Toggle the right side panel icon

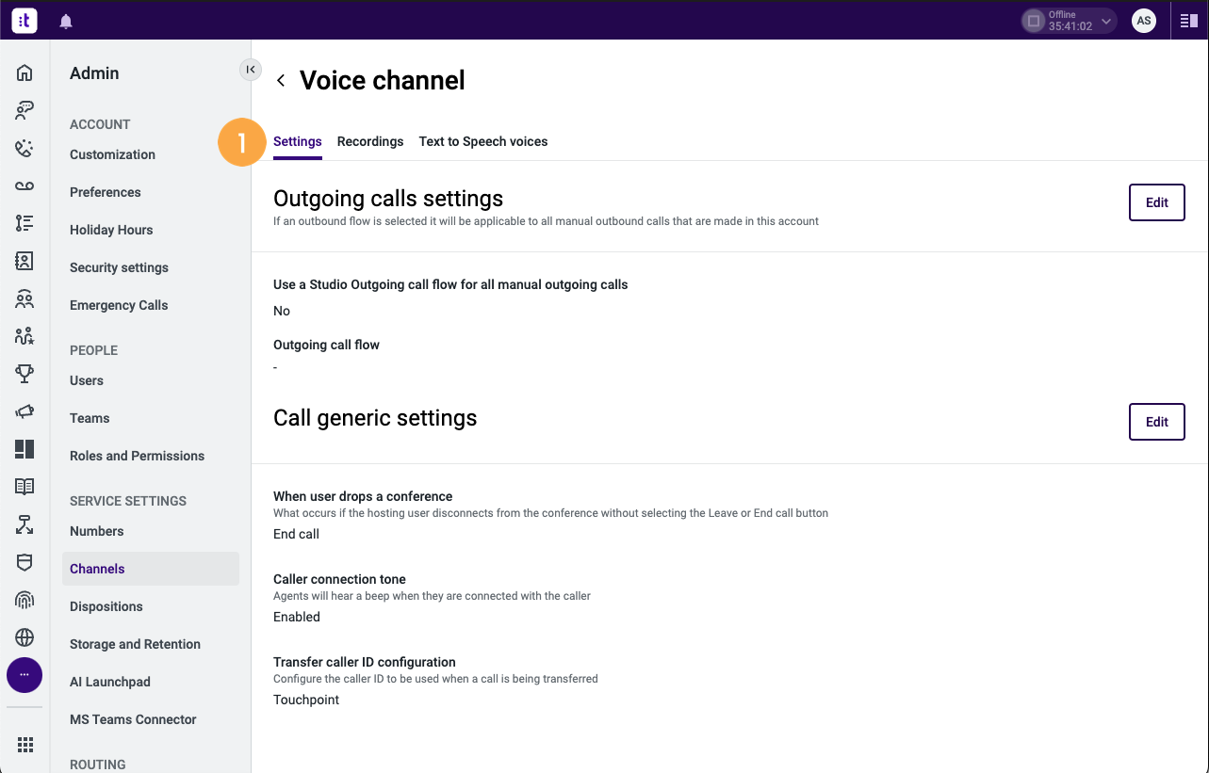[x=1189, y=21]
